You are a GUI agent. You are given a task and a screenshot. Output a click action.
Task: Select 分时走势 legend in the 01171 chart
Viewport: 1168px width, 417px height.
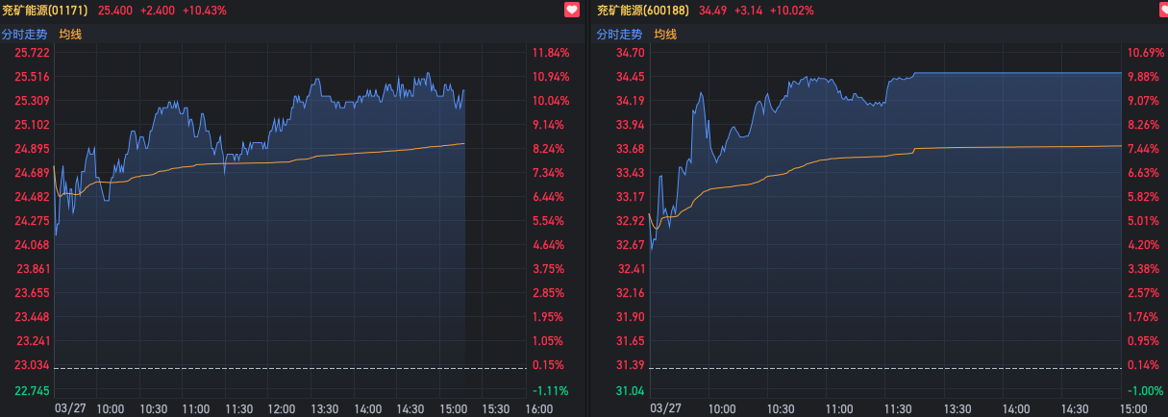[x=26, y=35]
